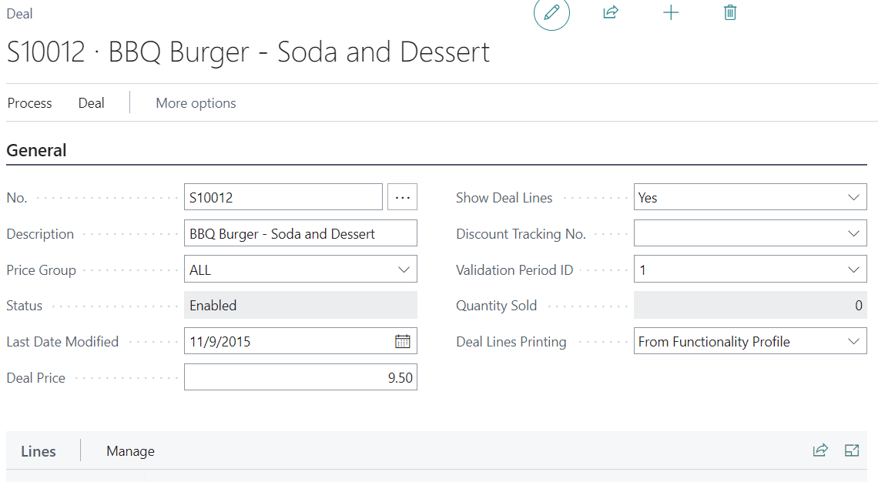Viewport: 878px width, 482px height.
Task: Open the Last Date Modified calendar picker
Action: point(402,341)
